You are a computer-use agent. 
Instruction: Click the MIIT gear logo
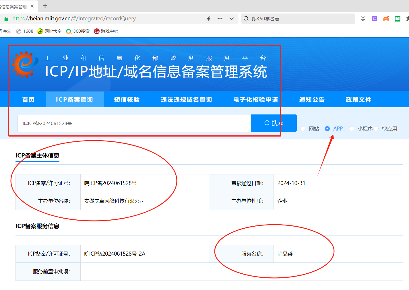(25, 65)
